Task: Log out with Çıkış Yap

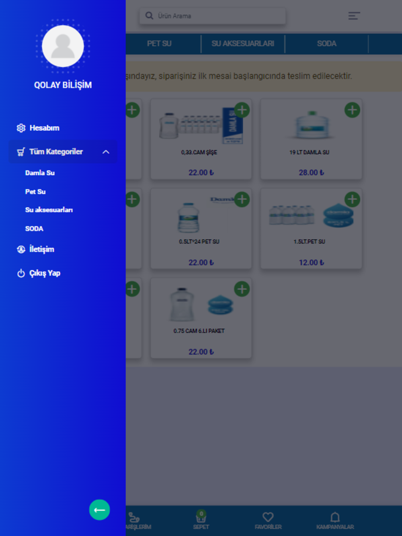Action: (x=45, y=273)
